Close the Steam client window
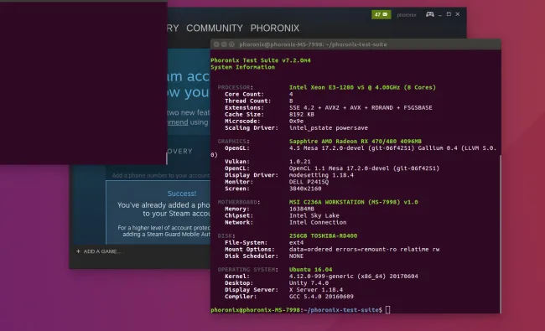Viewport: 545px width, 331px height. click(458, 14)
